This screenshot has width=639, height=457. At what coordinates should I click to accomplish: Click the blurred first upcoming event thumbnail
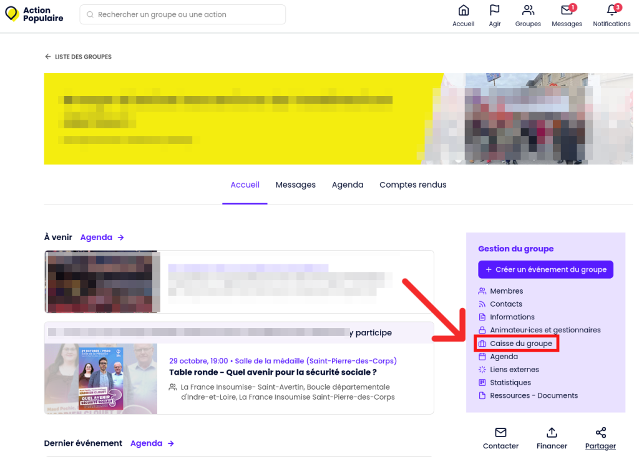pos(102,282)
